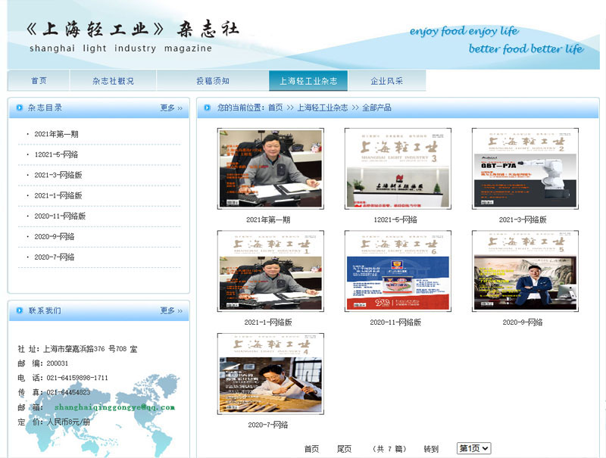The image size is (606, 458).
Task: Open 2020-11-网络版 in the sidebar list
Action: tap(60, 216)
